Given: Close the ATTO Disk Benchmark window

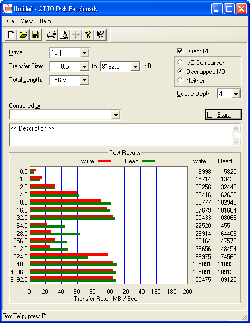Looking at the screenshot, I should pyautogui.click(x=242, y=9).
